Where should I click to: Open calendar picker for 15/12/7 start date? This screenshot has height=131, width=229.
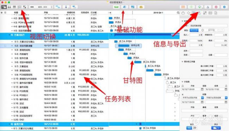coord(202,89)
